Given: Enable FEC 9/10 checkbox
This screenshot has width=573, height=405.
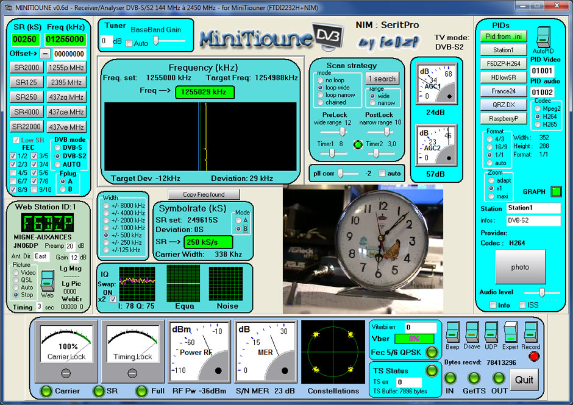Looking at the screenshot, I should pyautogui.click(x=34, y=189).
